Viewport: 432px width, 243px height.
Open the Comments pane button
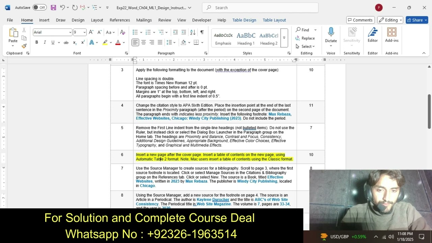pos(360,20)
